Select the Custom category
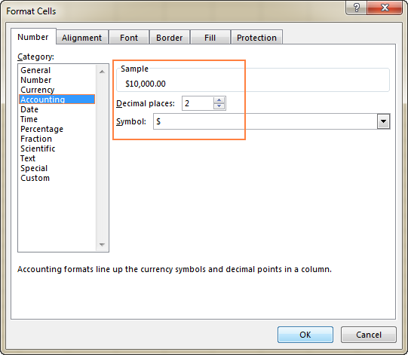 (35, 178)
